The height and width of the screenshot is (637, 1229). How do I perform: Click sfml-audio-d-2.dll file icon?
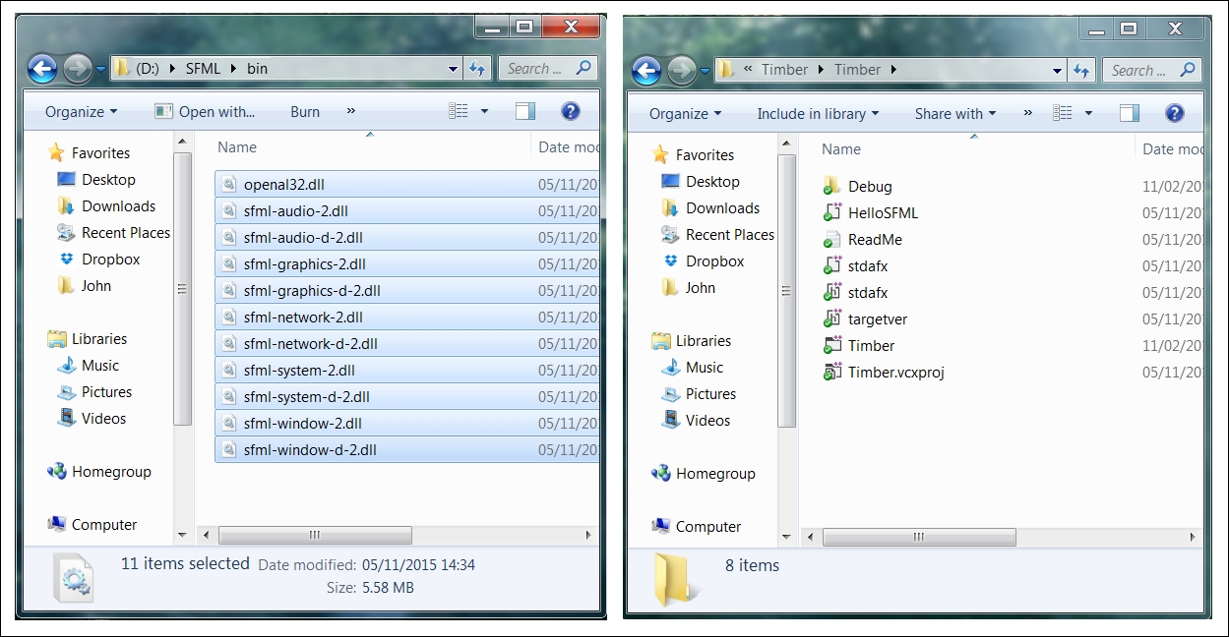click(229, 237)
